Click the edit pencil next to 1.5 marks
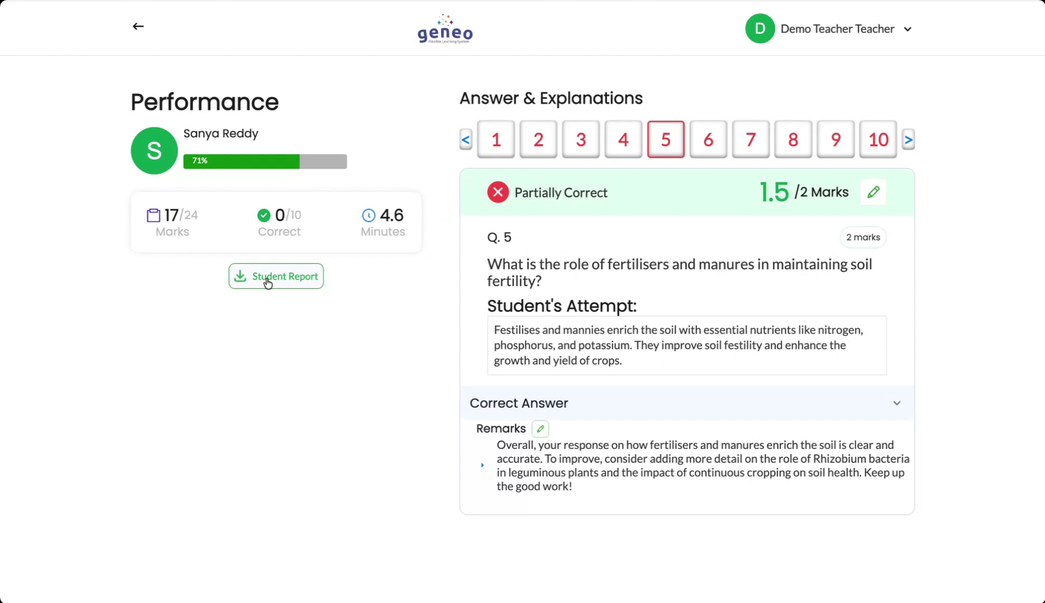The image size is (1045, 603). 873,192
